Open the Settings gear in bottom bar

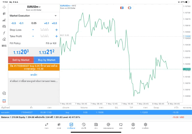tap(145, 126)
